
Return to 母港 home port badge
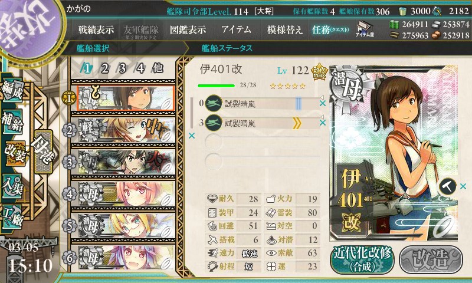pyautogui.click(x=44, y=152)
